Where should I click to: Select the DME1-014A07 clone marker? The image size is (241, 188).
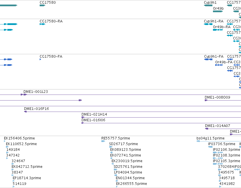(x=207, y=129)
